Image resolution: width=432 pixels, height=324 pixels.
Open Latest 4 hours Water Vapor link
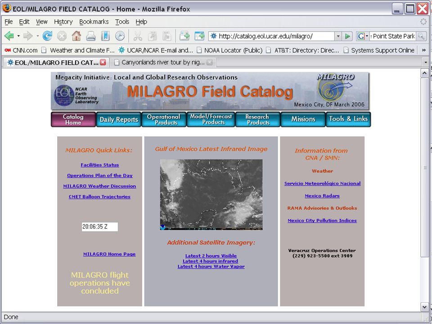point(211,266)
